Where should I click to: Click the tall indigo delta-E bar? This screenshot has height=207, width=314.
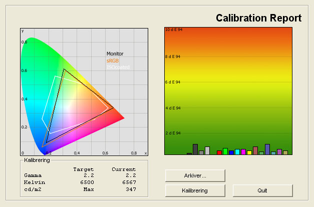click(267, 149)
